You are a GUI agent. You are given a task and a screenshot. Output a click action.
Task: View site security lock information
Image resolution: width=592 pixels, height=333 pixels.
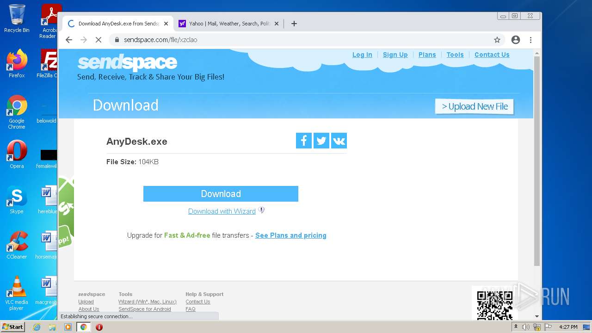pos(117,40)
